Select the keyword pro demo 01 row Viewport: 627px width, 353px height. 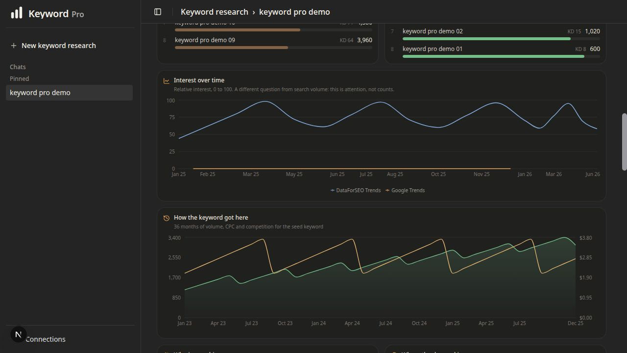coord(495,52)
